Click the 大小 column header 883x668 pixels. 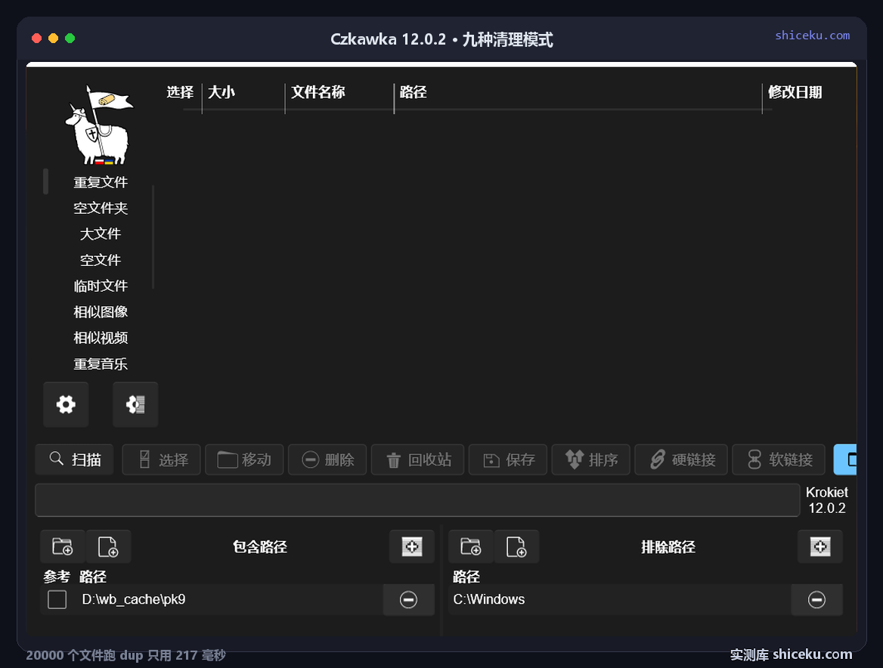[x=222, y=92]
